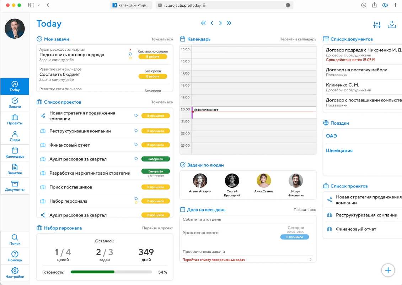Go to previous day arrow

[x=212, y=23]
